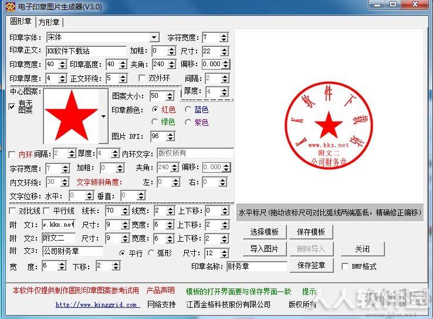The image size is (433, 319).
Task: Click the round stamp preview image
Action: pyautogui.click(x=329, y=125)
